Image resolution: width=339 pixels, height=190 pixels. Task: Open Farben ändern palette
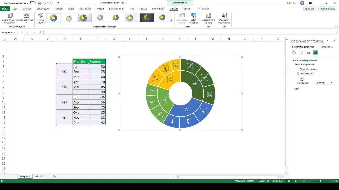41,18
